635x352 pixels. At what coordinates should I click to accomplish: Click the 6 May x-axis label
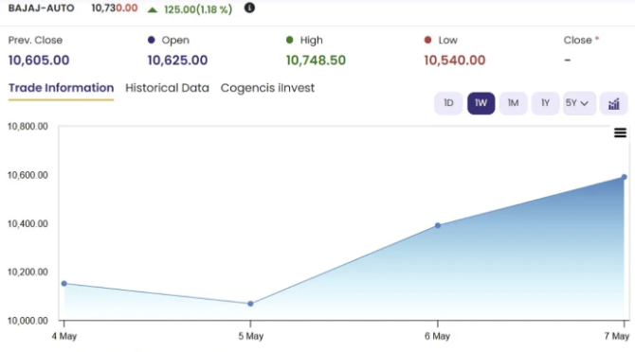point(437,336)
